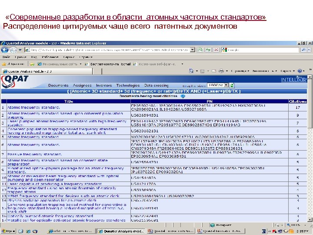Viewport: 313px width, 235px height.
Task: Click the Print icon in command bar
Action: (221, 71)
